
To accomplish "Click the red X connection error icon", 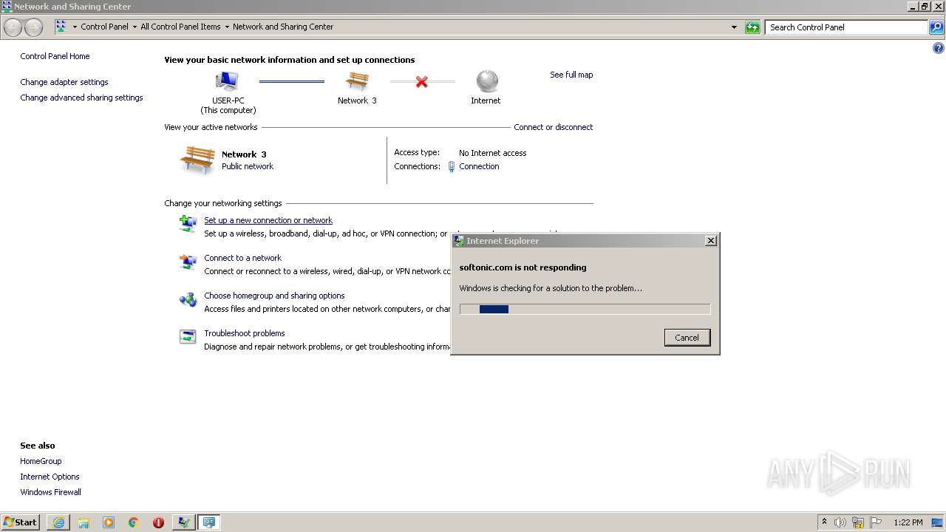I will tap(421, 81).
